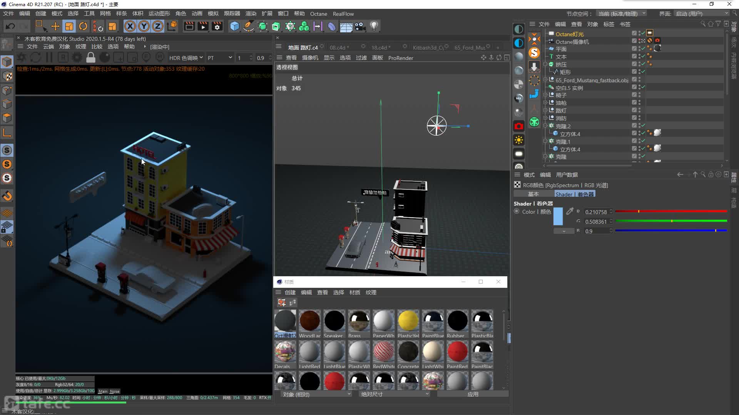Open the 绝对尺寸 dropdown
This screenshot has width=739, height=415.
[395, 394]
